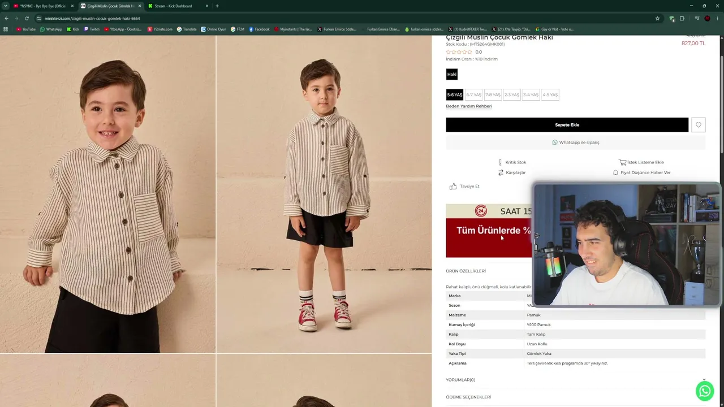
Task: Open the Gay or Not bookmark
Action: pos(554,29)
